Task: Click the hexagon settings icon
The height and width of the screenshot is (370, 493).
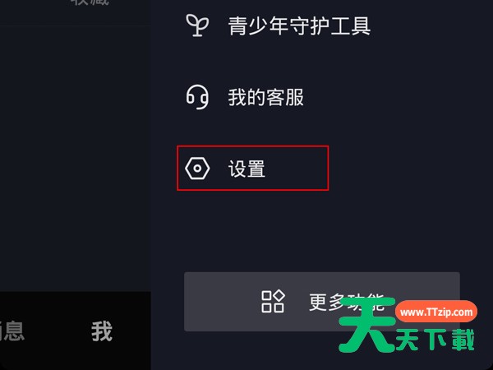Action: click(x=197, y=169)
